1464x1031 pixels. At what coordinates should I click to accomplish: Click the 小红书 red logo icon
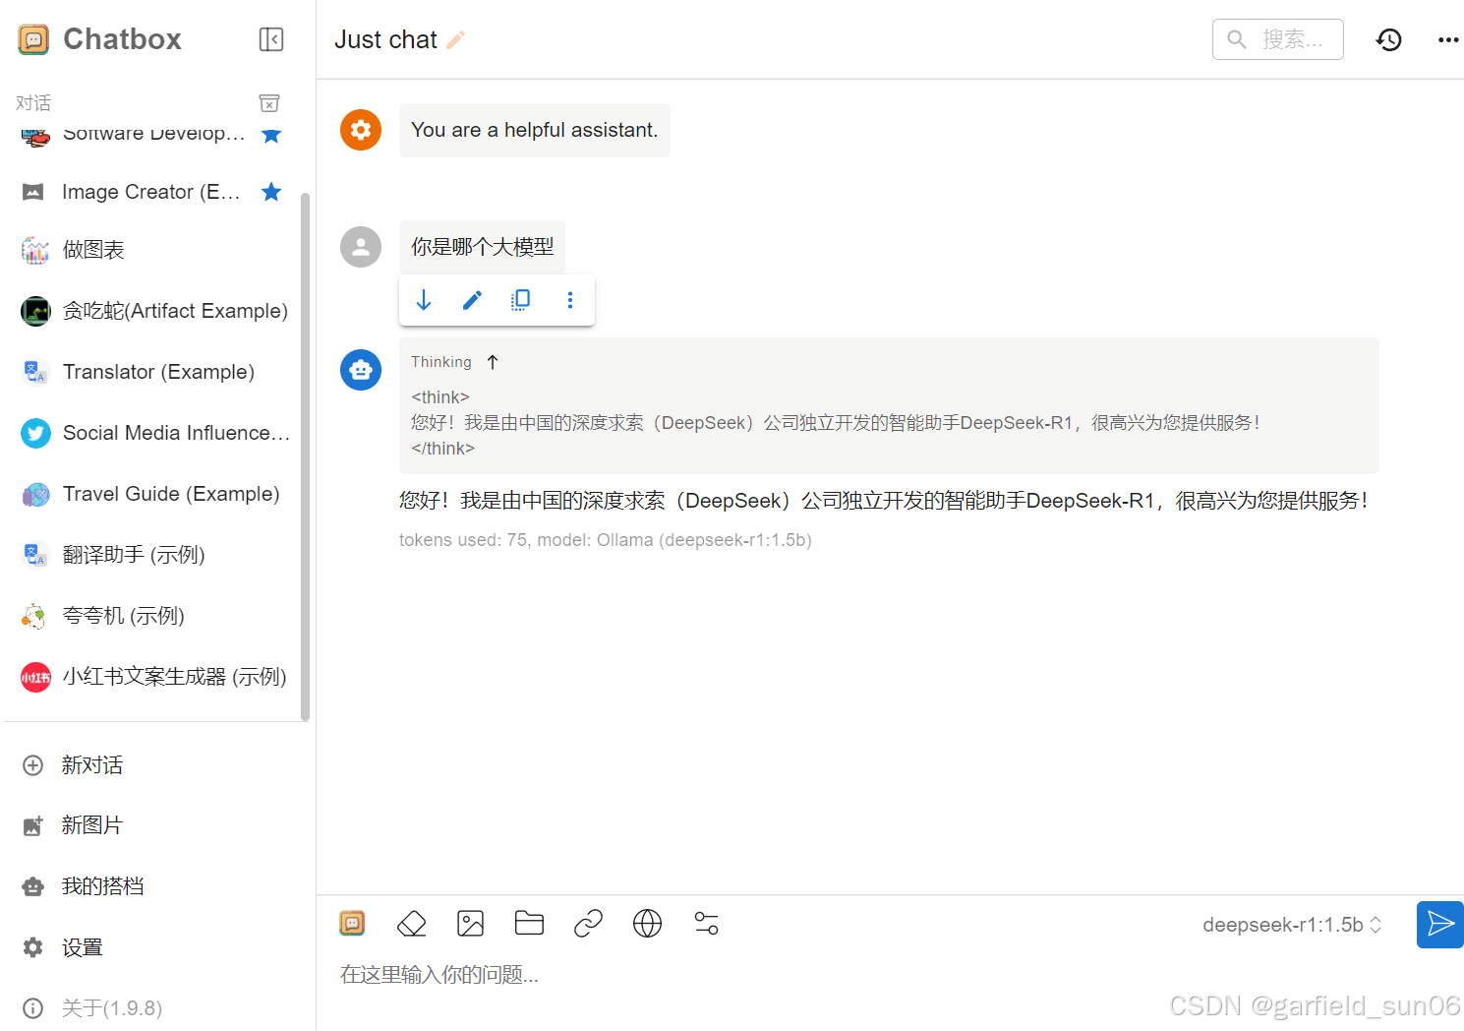pos(35,677)
